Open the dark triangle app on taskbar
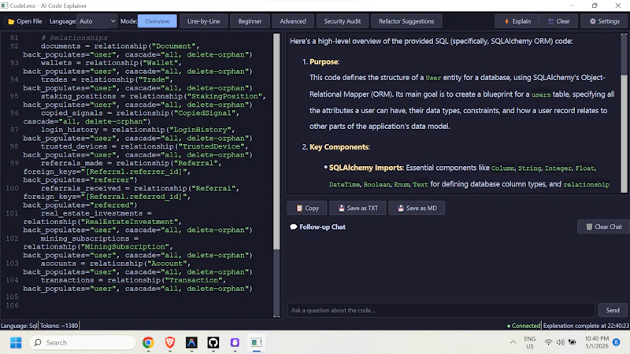The image size is (630, 354). (191, 343)
